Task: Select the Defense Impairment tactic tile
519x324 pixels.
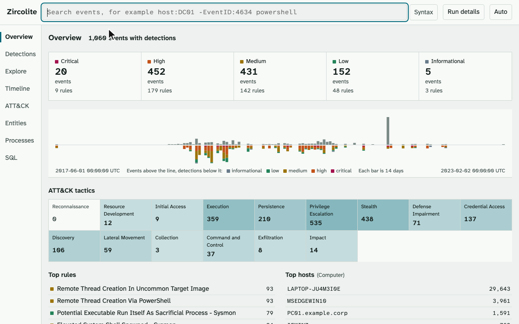Action: point(435,215)
